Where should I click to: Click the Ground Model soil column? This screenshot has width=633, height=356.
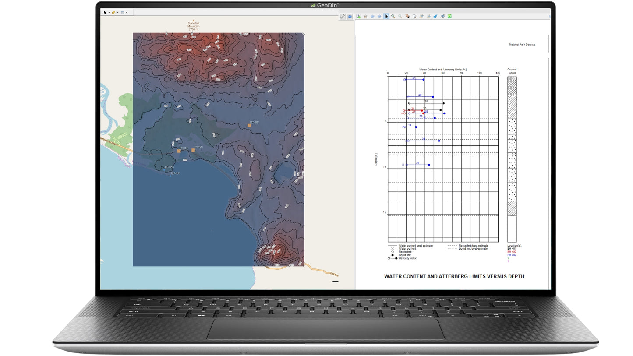click(x=512, y=158)
